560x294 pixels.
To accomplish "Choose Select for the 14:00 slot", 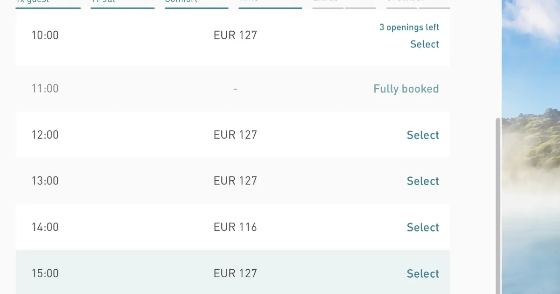I will point(423,227).
